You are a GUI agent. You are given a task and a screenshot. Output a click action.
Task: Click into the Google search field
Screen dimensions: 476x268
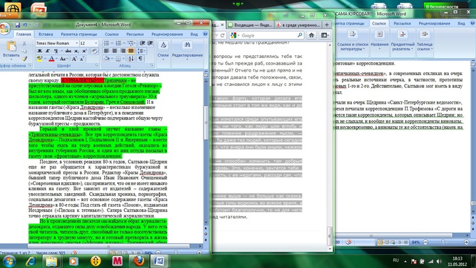pyautogui.click(x=267, y=35)
